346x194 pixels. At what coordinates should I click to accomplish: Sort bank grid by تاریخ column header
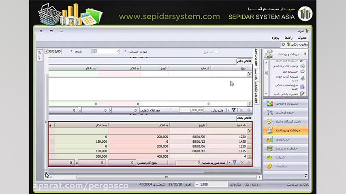coord(188,125)
